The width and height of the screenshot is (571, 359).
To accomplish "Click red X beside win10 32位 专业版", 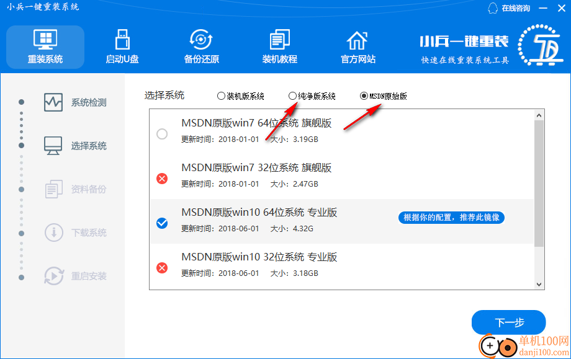I will pos(162,268).
